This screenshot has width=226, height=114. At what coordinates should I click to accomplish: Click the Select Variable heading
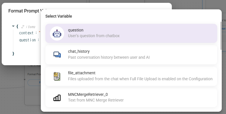coord(59,16)
